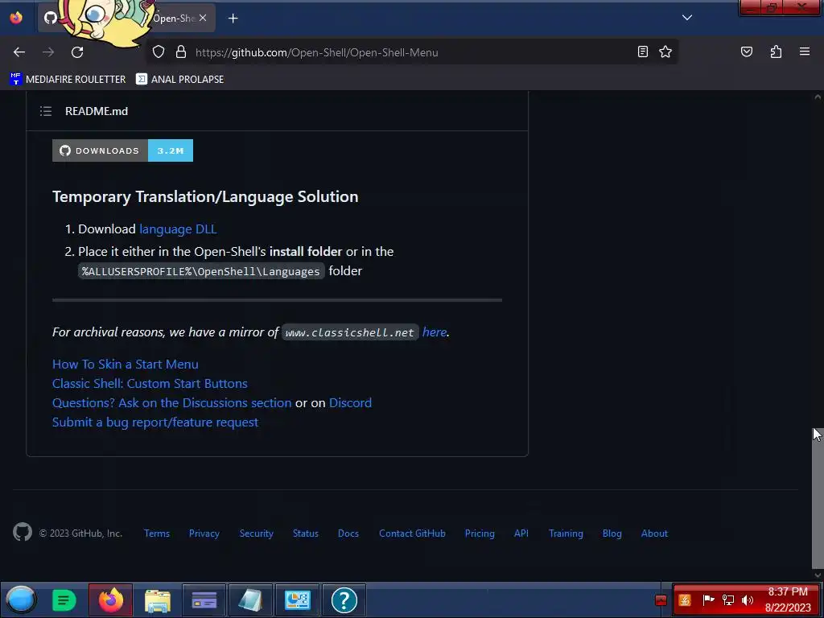Toggle reader view icon in address bar
Image resolution: width=824 pixels, height=618 pixels.
(643, 51)
